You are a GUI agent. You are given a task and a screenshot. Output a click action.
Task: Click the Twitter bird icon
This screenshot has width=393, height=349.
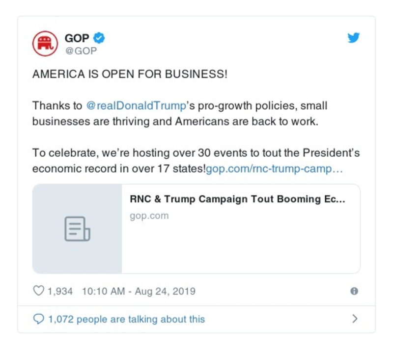click(354, 37)
